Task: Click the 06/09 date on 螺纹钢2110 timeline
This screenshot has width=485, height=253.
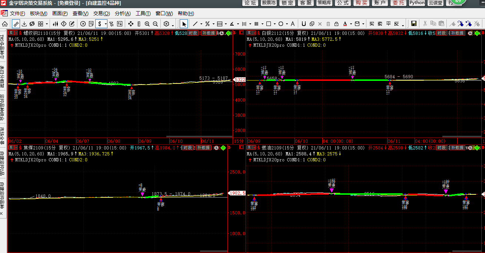Action: 144,141
